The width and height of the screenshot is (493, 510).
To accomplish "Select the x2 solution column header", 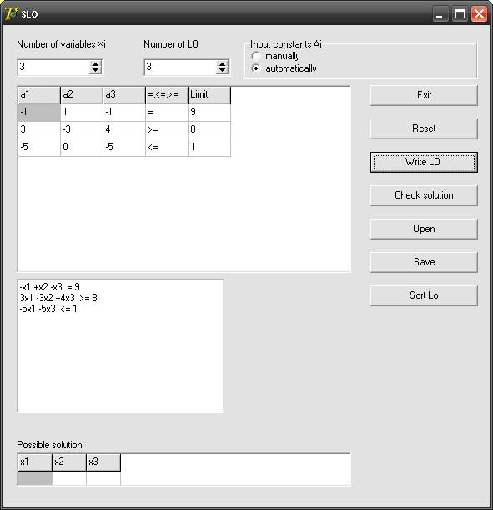I will [69, 462].
